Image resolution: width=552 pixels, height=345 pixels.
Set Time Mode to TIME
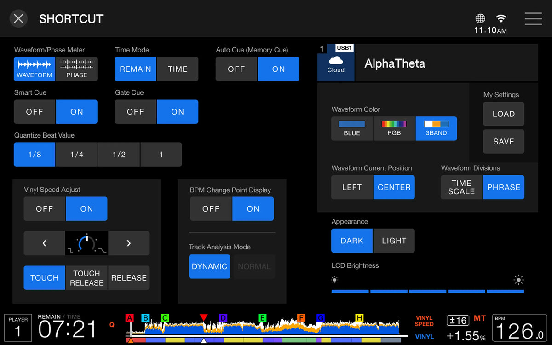coord(178,69)
